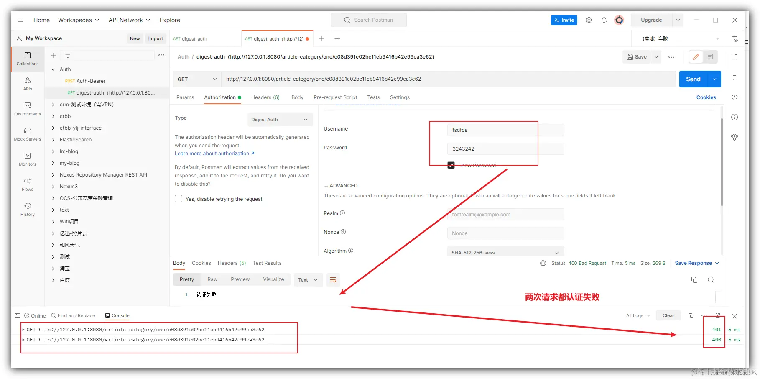Toggle line wrap in the response body
Image resolution: width=760 pixels, height=379 pixels.
(333, 280)
